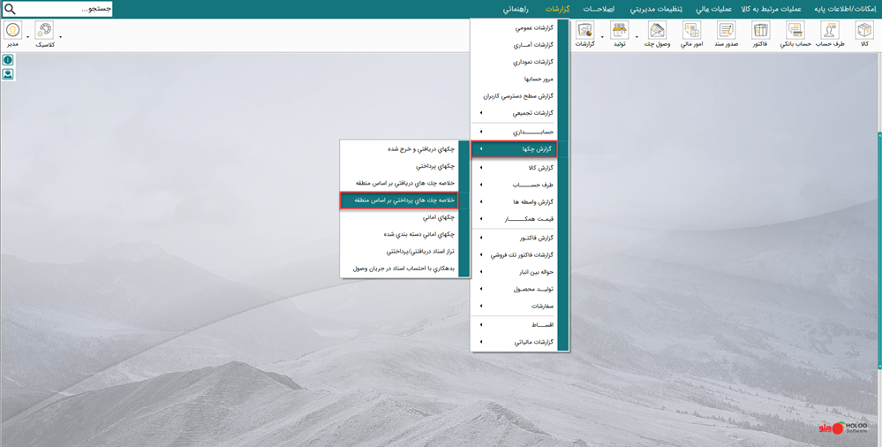Open اصلاحات menu
Viewport: 882px width, 447px height.
[x=599, y=9]
